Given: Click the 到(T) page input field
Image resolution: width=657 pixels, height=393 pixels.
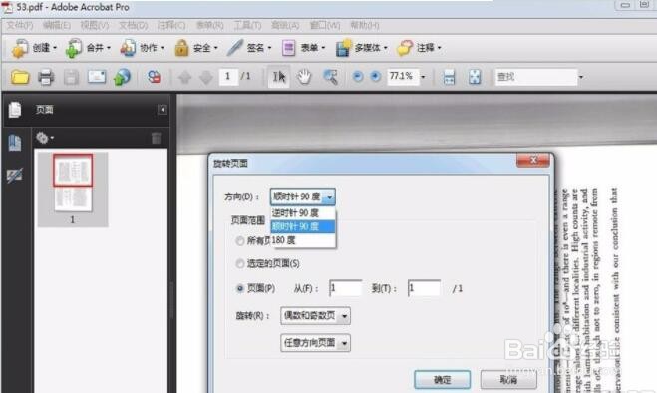Looking at the screenshot, I should coord(424,288).
